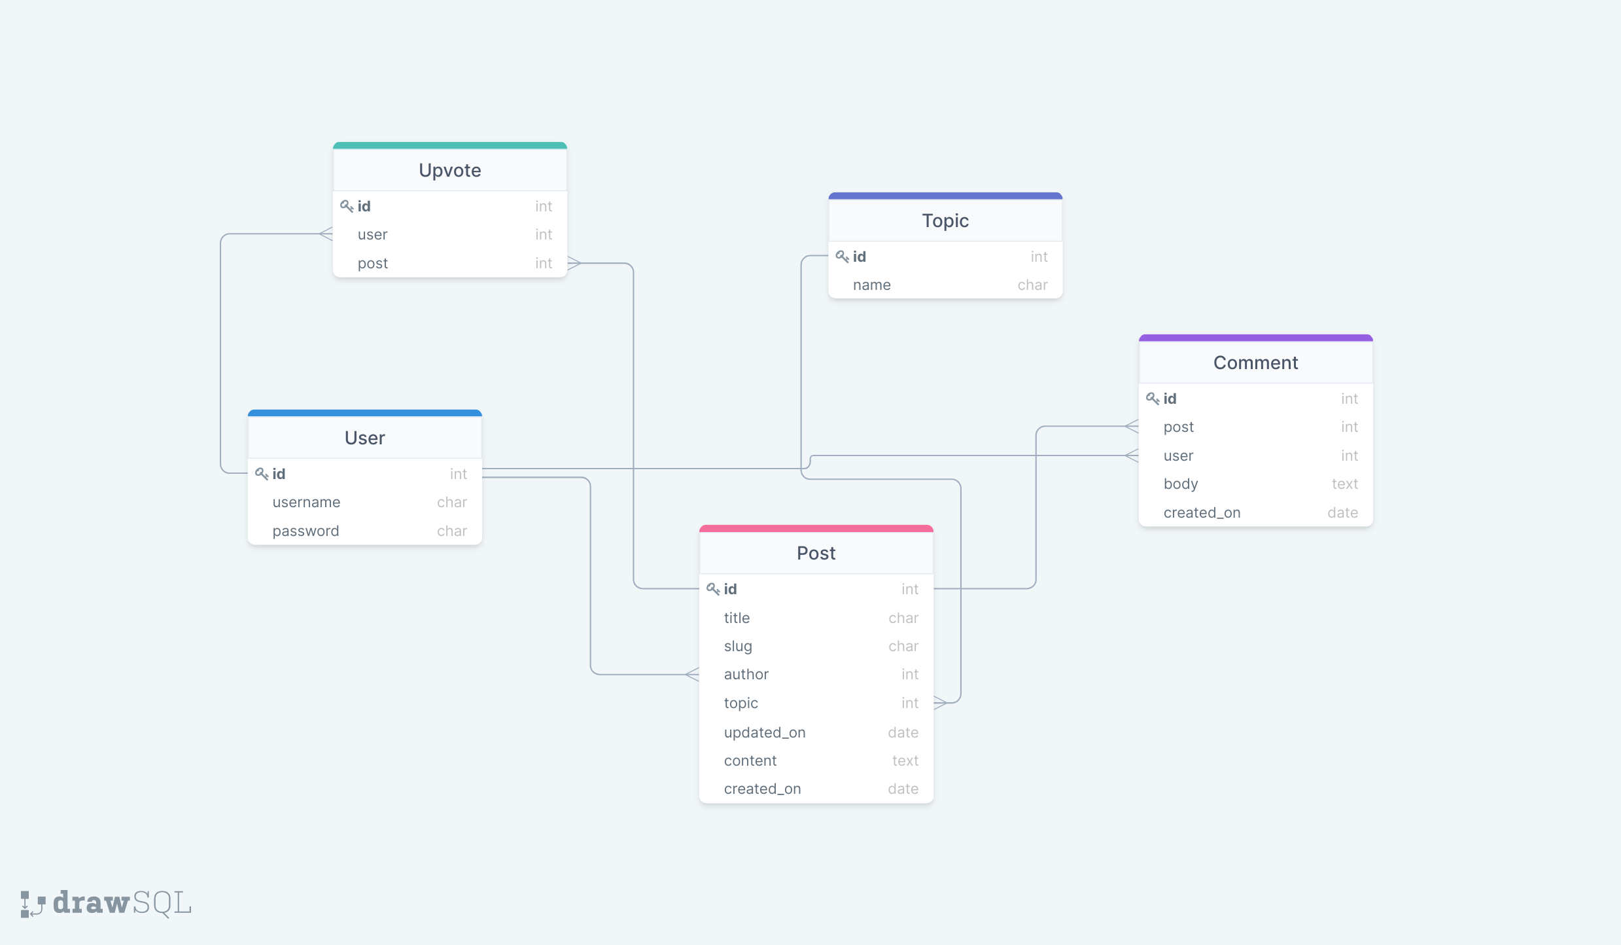The image size is (1621, 945).
Task: Click the drawSQL wordmark link
Action: point(122,903)
